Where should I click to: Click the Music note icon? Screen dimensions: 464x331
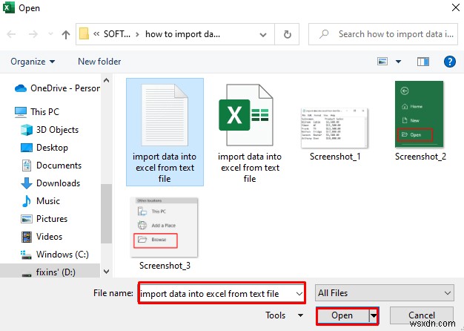[27, 201]
